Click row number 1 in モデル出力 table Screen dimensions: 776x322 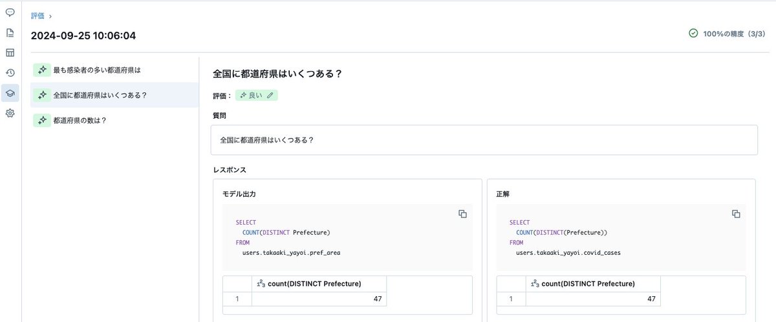(237, 299)
